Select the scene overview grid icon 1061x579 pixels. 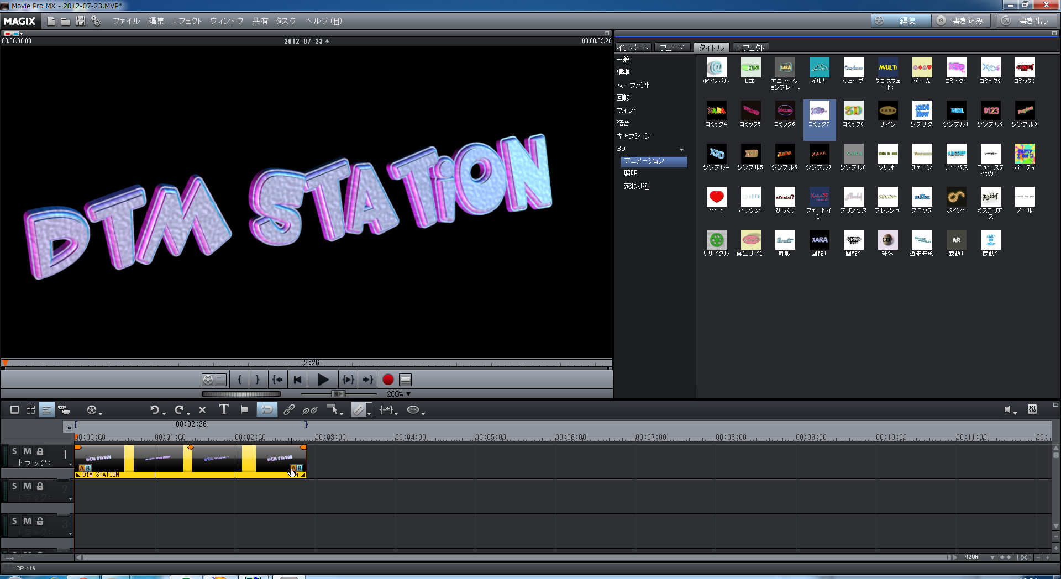pos(31,409)
